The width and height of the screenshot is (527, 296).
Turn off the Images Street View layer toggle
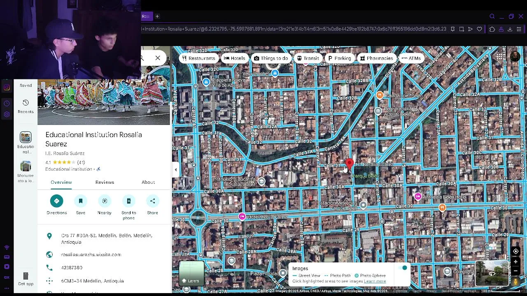[x=402, y=268]
